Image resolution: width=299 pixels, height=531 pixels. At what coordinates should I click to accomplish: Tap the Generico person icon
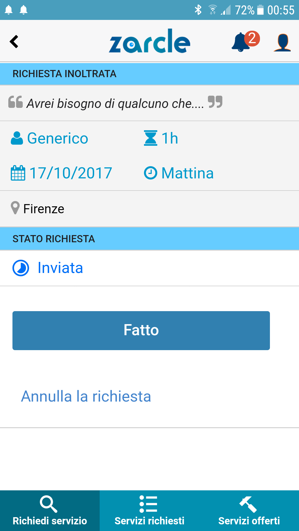[17, 138]
